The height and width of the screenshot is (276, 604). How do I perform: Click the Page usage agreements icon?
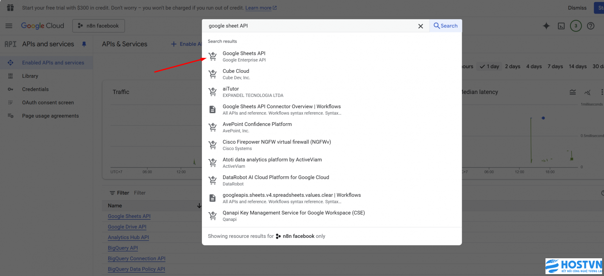11,116
